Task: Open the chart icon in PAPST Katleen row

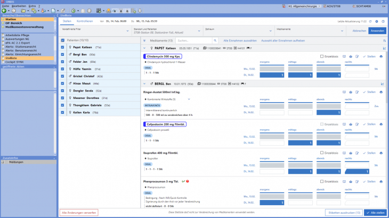Action: click(x=383, y=48)
